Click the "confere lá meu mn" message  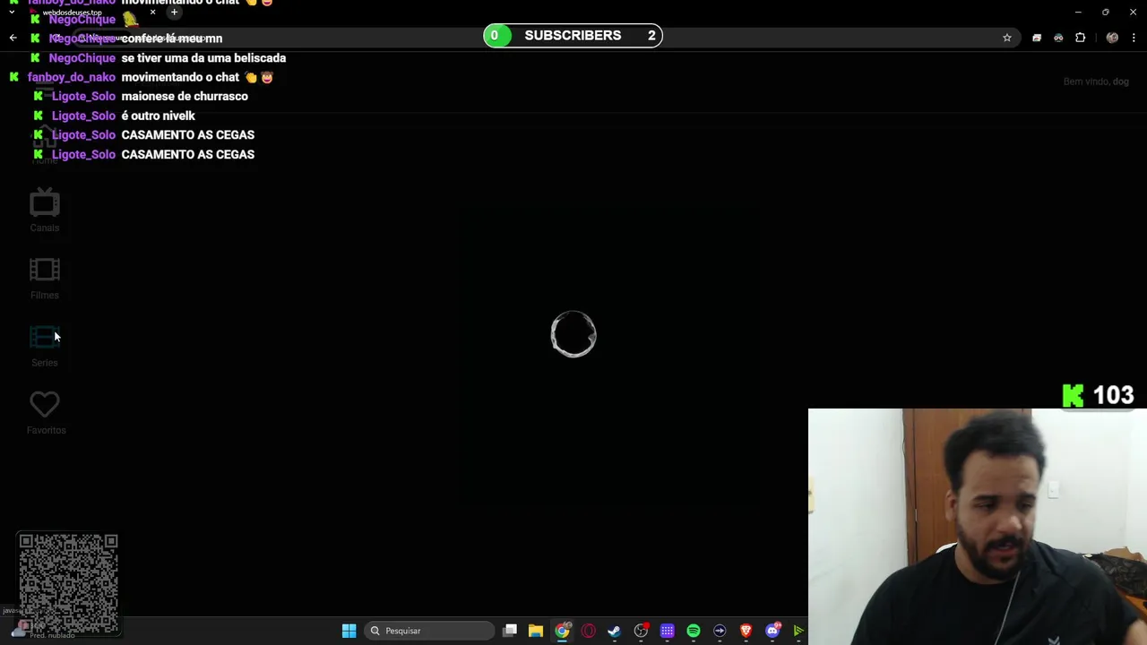tap(172, 39)
